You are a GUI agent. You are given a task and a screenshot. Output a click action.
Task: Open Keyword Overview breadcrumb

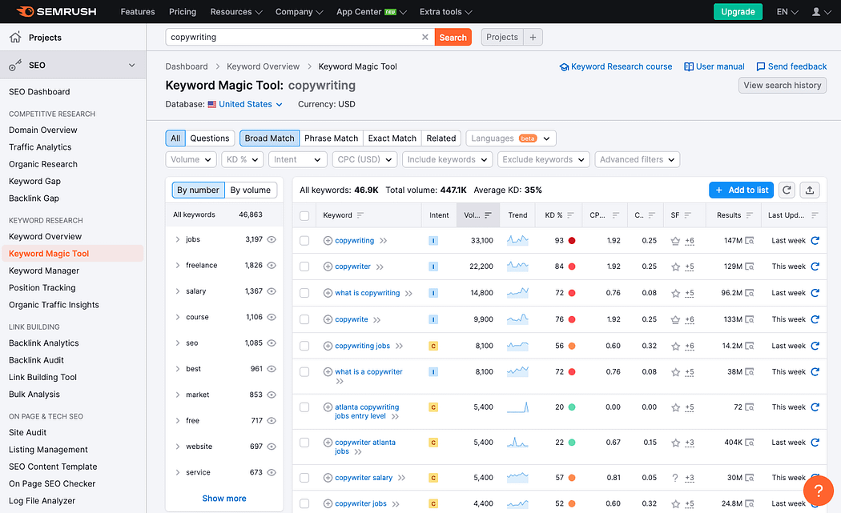[263, 66]
